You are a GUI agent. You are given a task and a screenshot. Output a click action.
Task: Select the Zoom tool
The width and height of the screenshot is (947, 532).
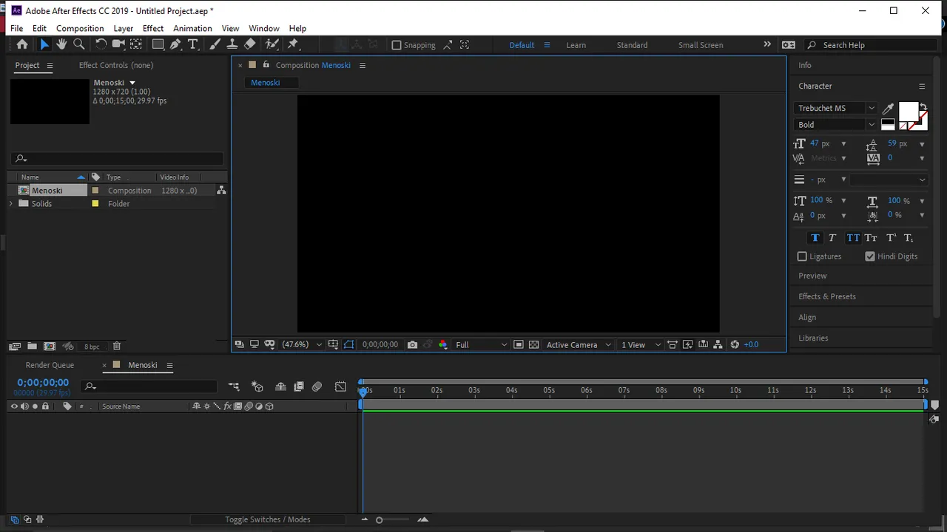[79, 44]
